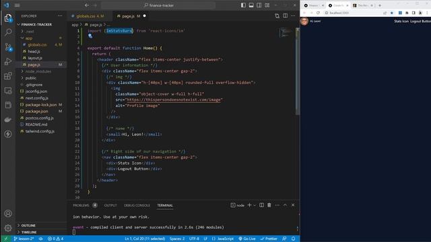Split the terminal panel
Viewport: 431px width, 242px height.
click(x=261, y=205)
